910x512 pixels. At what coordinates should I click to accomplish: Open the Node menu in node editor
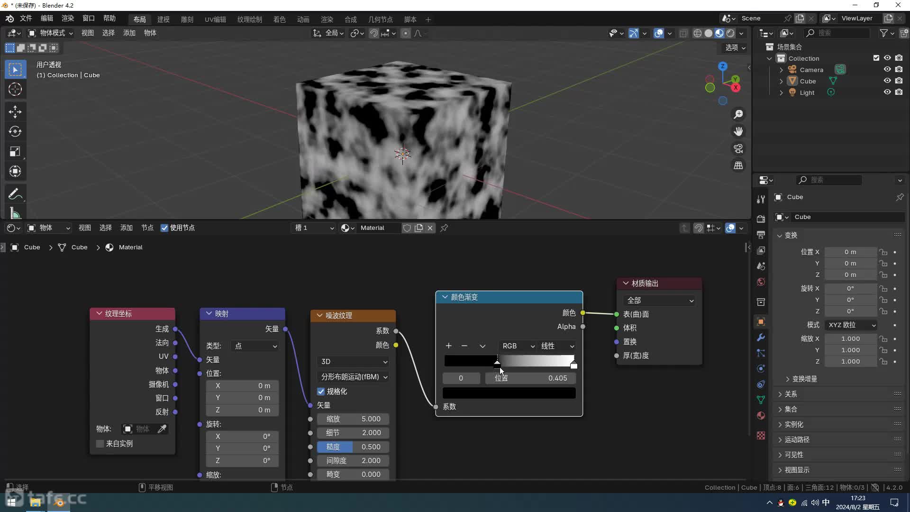click(x=147, y=228)
